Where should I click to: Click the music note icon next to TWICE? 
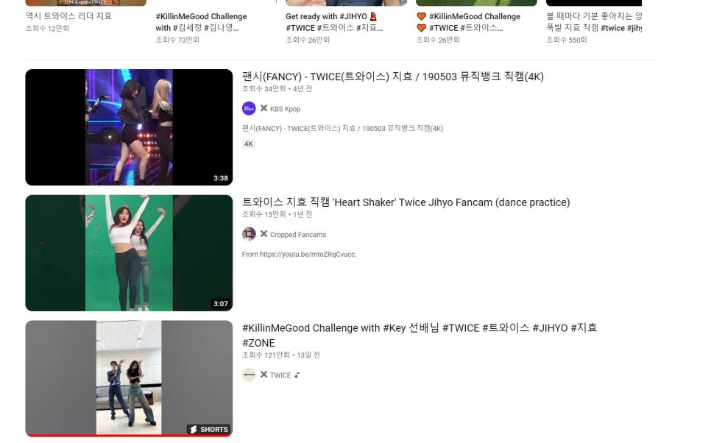(297, 375)
